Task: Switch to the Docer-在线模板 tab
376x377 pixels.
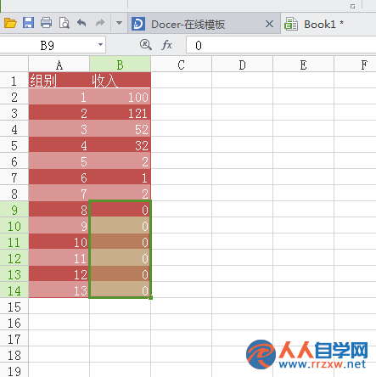Action: (x=204, y=24)
